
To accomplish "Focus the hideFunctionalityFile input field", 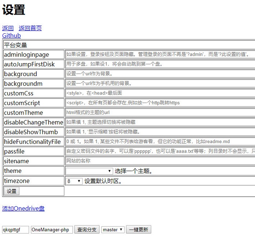I will pos(160,142).
